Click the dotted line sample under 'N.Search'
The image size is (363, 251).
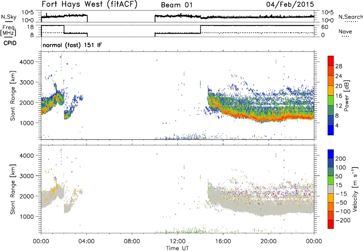[351, 22]
